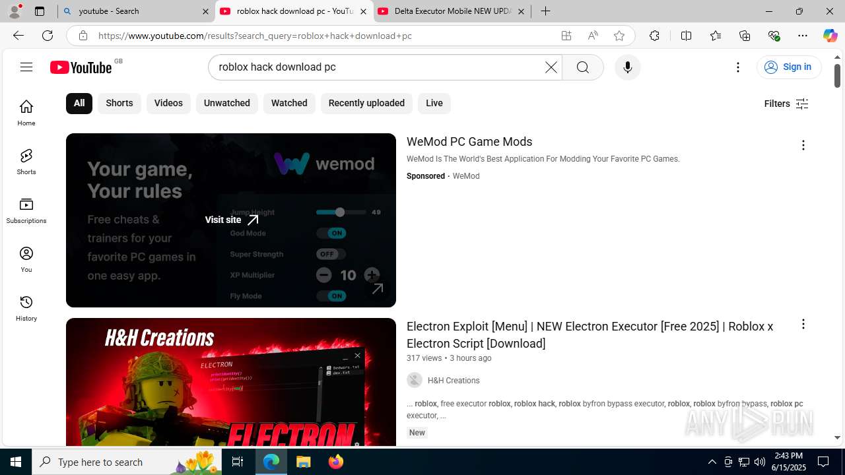Open You in the sidebar
This screenshot has height=475, width=845.
point(26,259)
